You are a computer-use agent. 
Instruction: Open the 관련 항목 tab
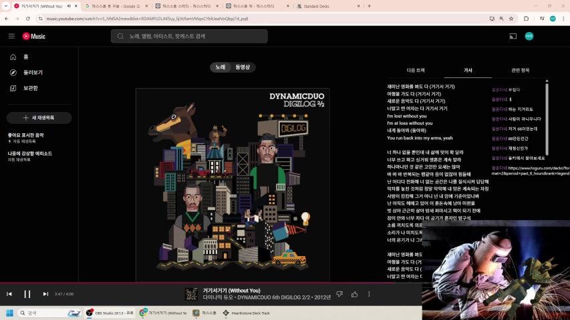point(520,71)
